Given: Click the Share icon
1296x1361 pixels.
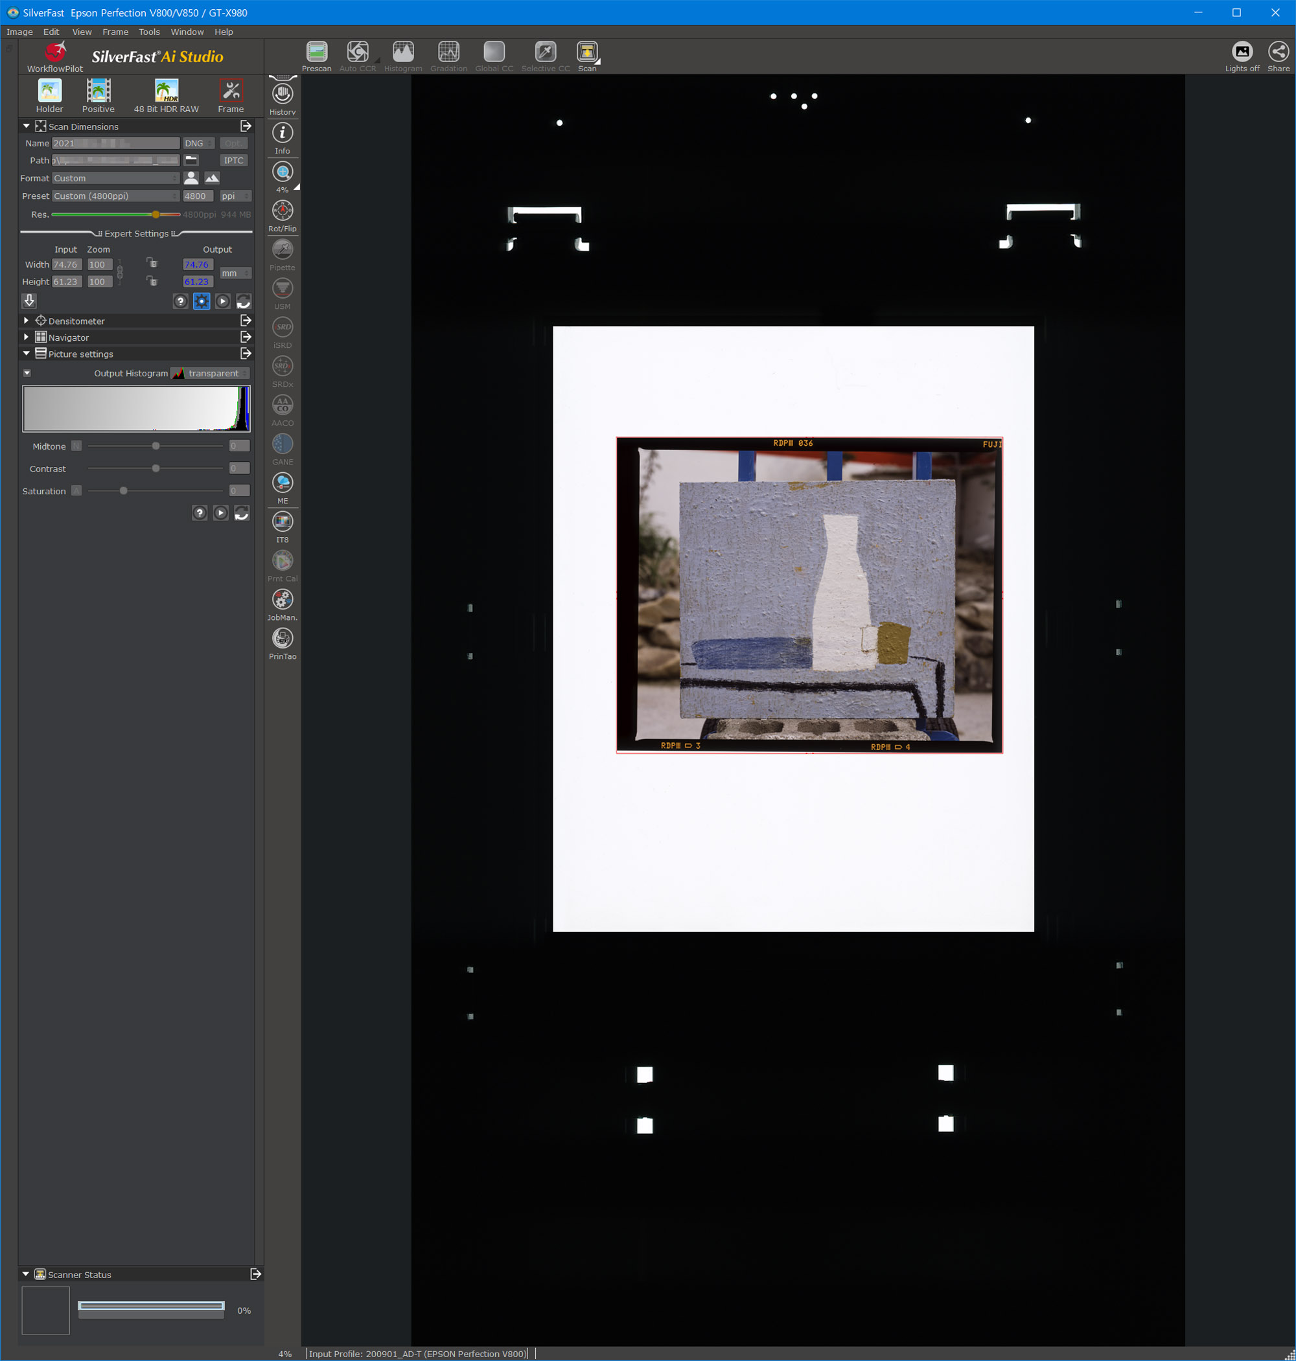Looking at the screenshot, I should (x=1278, y=56).
